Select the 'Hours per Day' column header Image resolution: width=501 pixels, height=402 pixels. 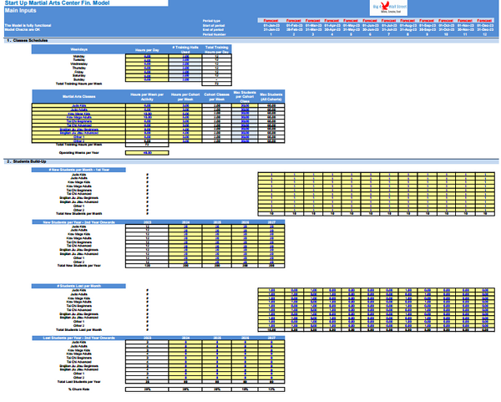[x=143, y=50]
